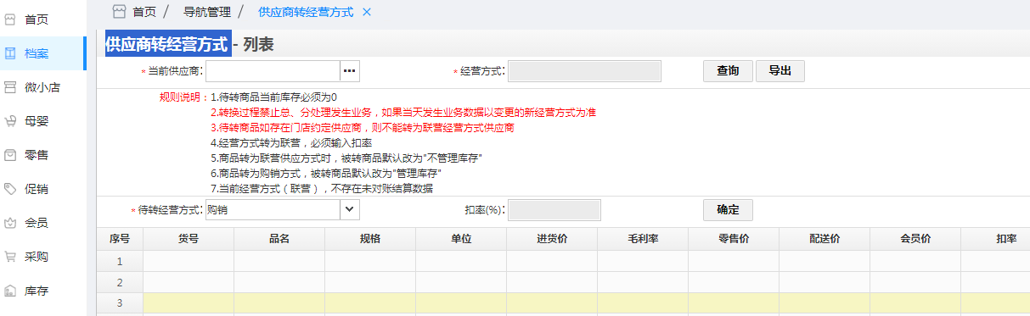Click the 待转经营方式 combo field showing 购销

click(x=273, y=209)
